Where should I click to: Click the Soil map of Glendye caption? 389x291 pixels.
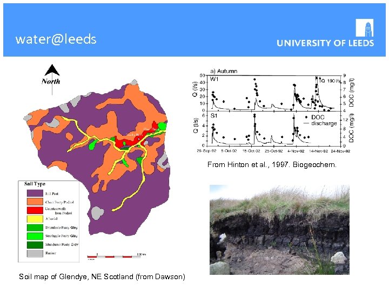coord(102,276)
